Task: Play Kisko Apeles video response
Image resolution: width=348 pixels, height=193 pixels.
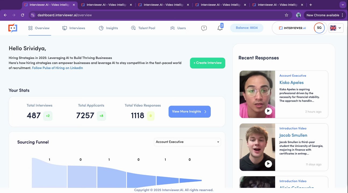Action: pyautogui.click(x=268, y=111)
